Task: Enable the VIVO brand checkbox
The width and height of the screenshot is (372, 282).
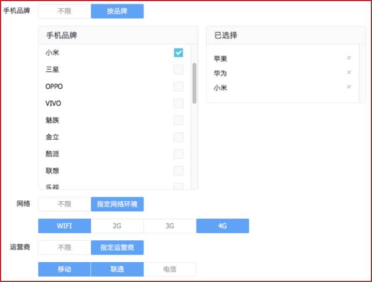Action: coord(178,103)
